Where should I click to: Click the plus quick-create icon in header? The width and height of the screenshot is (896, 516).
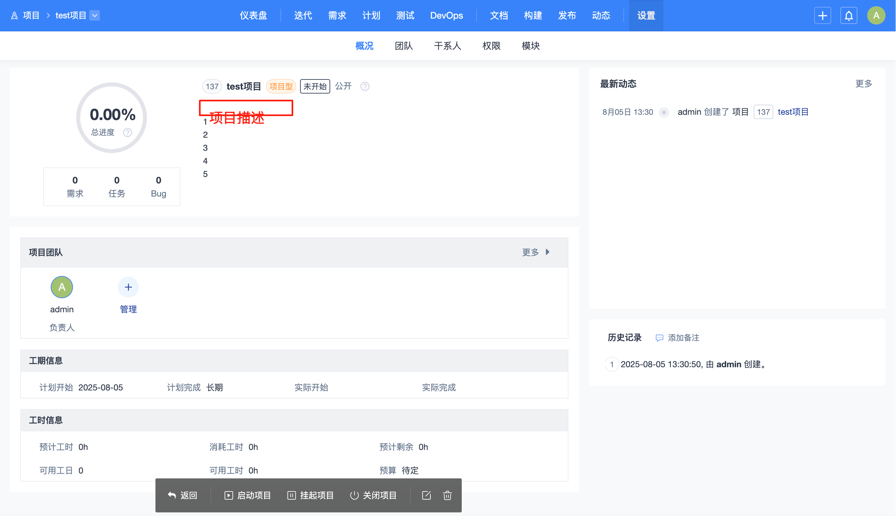[x=822, y=16]
